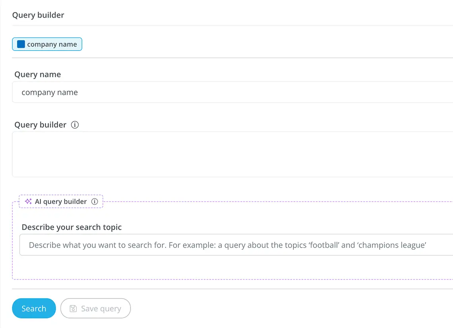The height and width of the screenshot is (328, 453).
Task: Click the Save query button
Action: click(95, 309)
